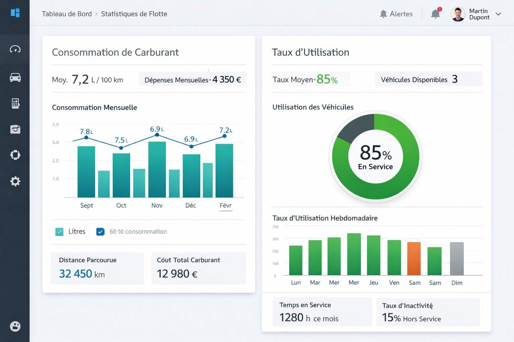Image resolution: width=514 pixels, height=342 pixels.
Task: Disable the consommation checkbox
Action: point(100,231)
